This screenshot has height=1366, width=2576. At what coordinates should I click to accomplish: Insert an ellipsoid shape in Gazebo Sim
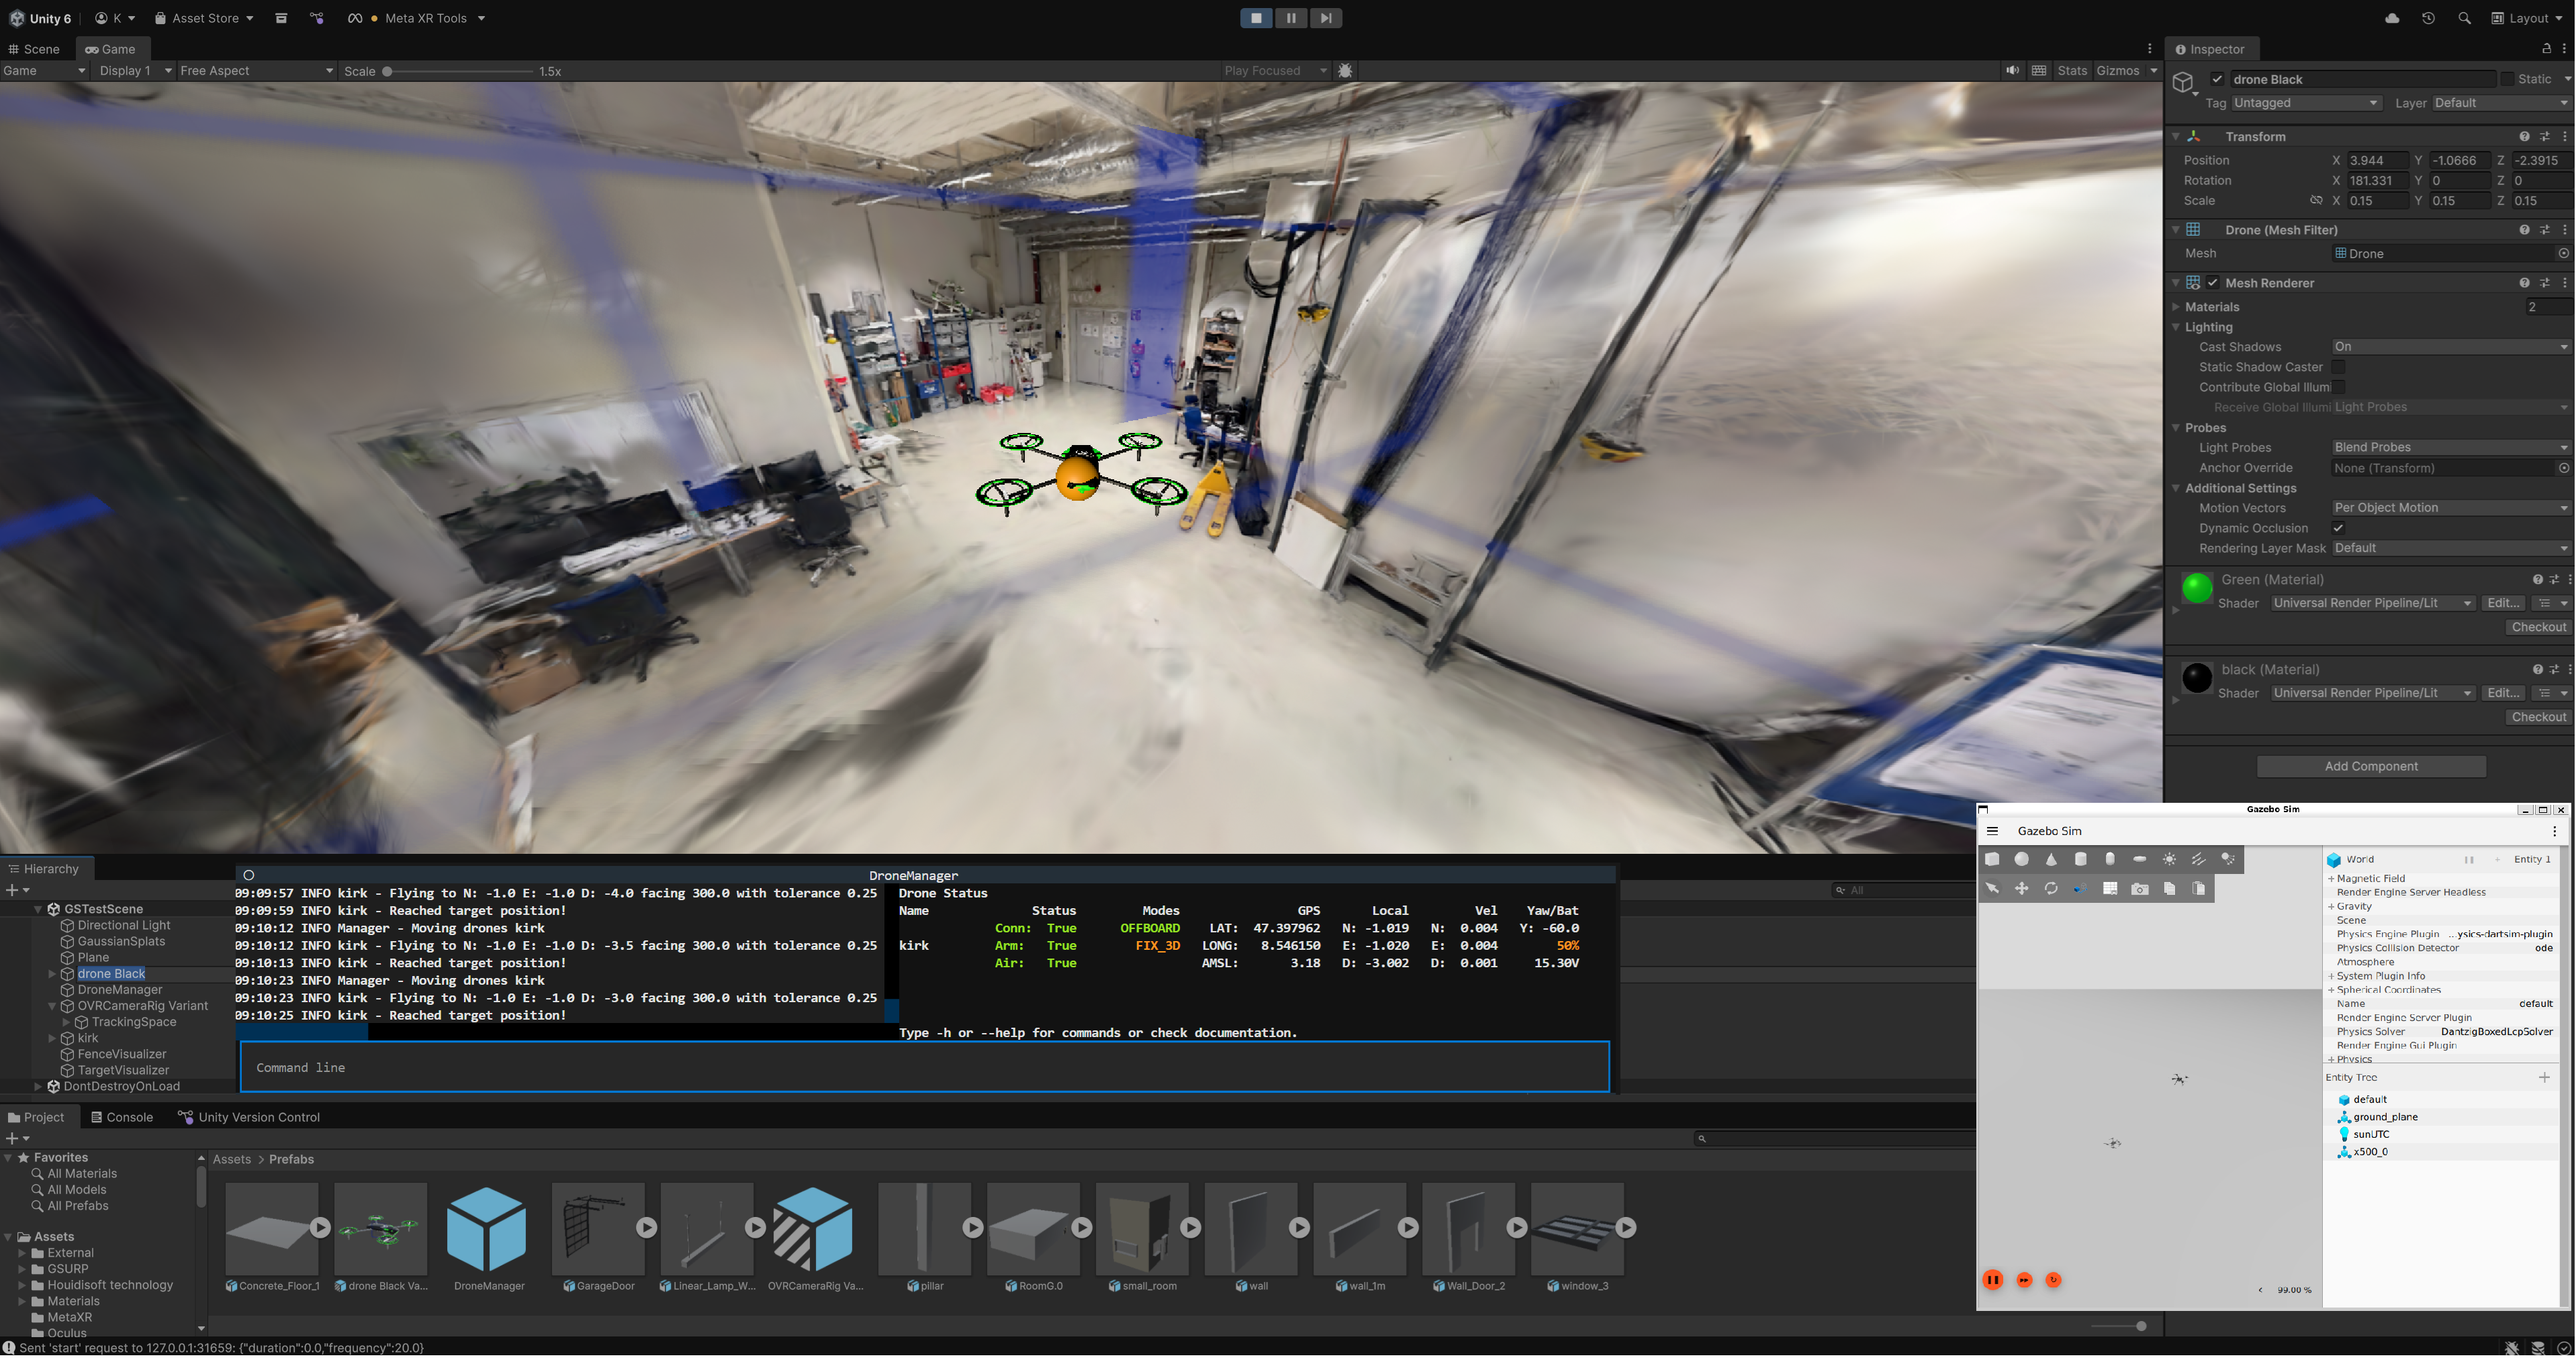(x=2139, y=859)
